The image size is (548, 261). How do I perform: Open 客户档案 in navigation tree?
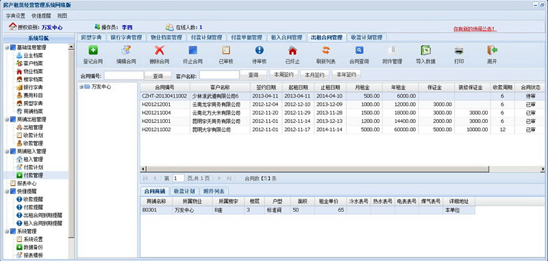point(33,64)
